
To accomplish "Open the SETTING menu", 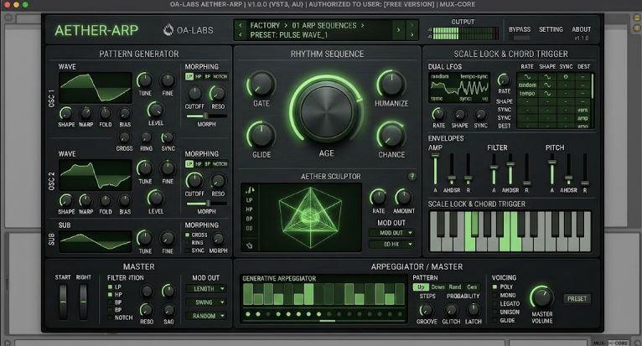I will coord(551,29).
